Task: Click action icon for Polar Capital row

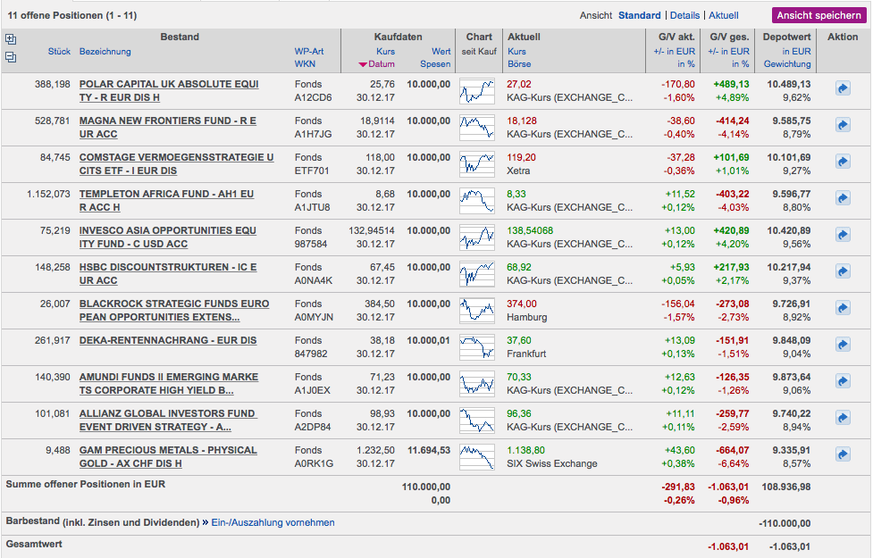Action: 842,89
